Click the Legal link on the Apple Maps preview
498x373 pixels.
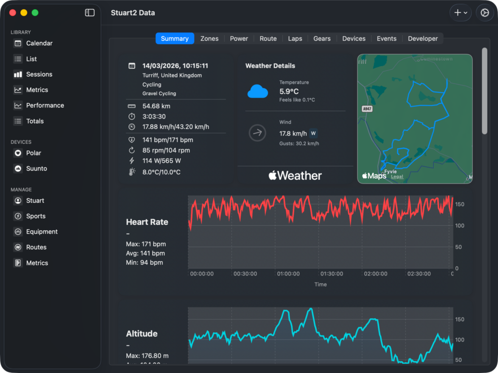point(396,177)
